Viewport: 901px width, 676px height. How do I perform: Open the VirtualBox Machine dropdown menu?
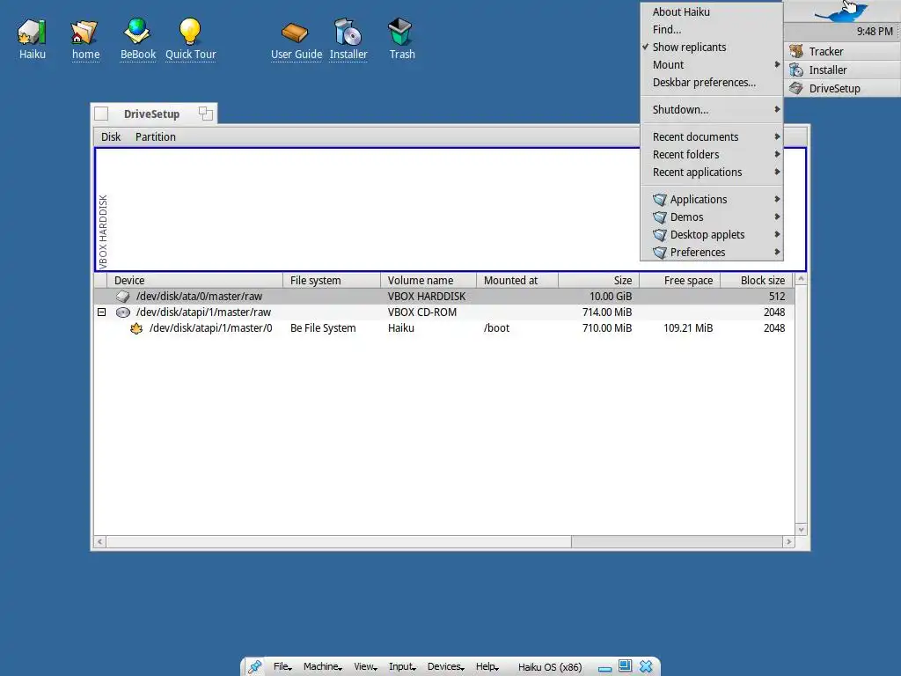point(323,667)
